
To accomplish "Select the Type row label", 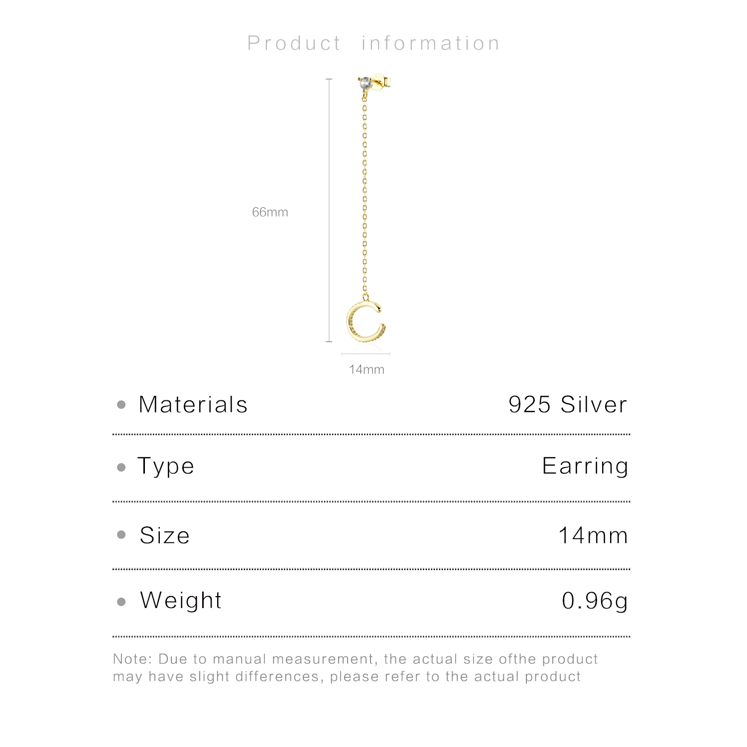I will coord(166,467).
